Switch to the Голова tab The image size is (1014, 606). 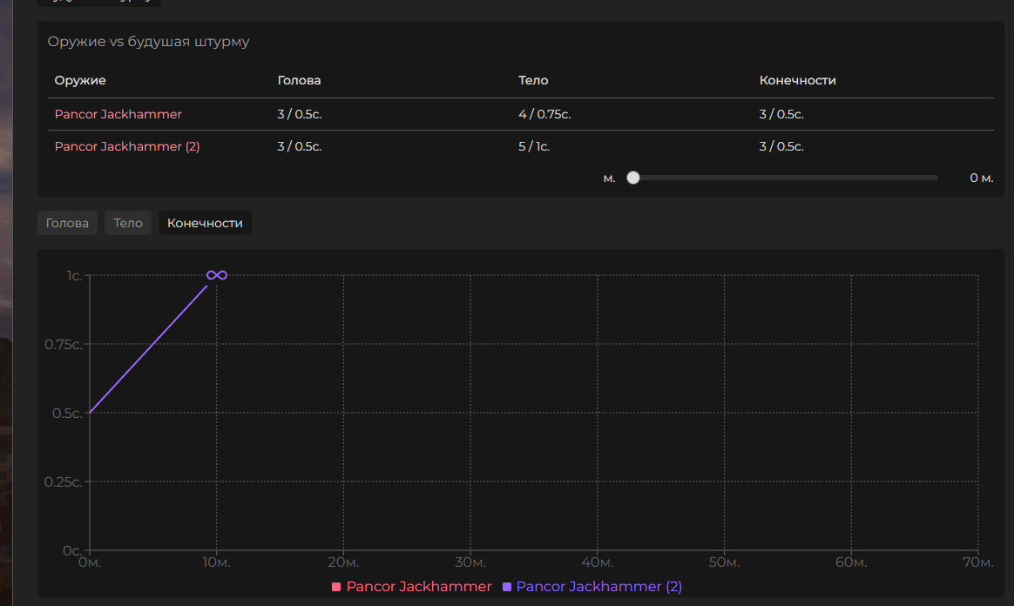click(68, 223)
